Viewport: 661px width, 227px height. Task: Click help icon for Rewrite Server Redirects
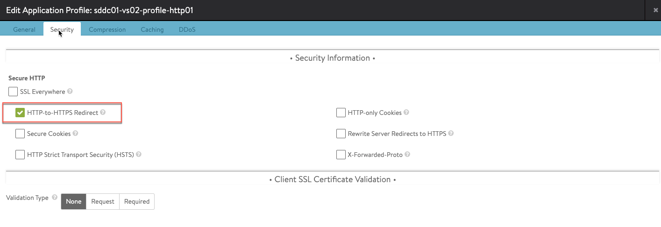[x=451, y=134]
